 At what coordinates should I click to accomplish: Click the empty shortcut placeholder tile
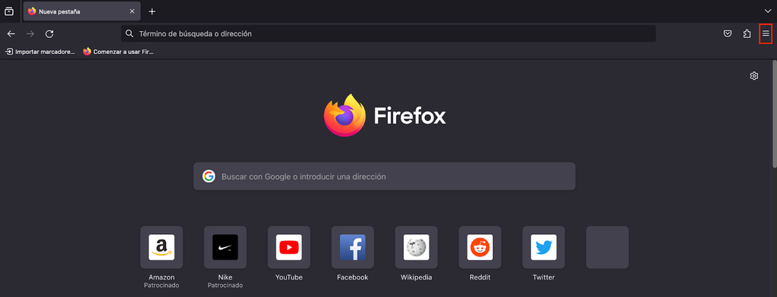607,248
